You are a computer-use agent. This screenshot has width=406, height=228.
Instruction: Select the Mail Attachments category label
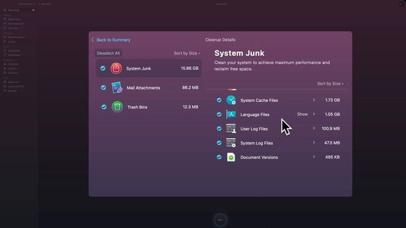tap(143, 88)
